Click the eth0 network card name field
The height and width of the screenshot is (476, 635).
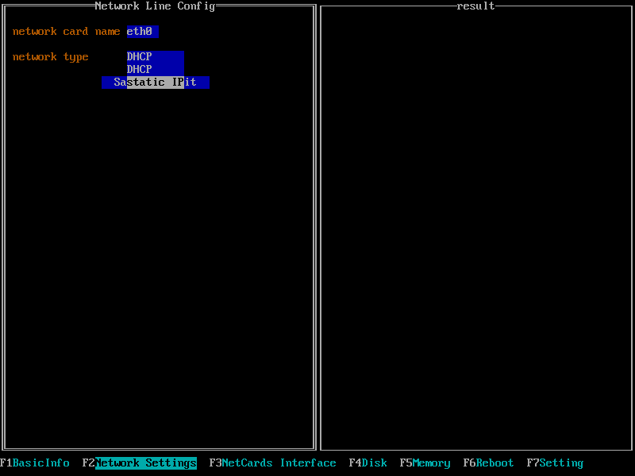click(142, 32)
